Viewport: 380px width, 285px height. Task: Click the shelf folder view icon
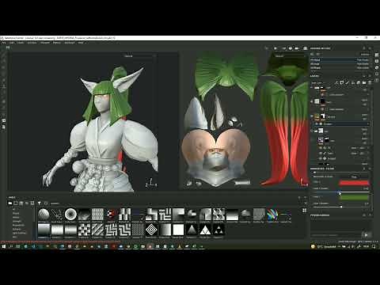click(x=10, y=203)
